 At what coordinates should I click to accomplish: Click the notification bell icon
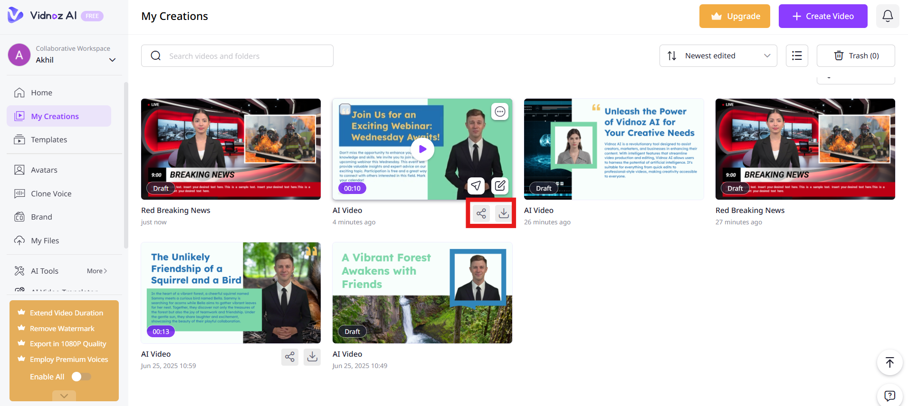point(887,16)
